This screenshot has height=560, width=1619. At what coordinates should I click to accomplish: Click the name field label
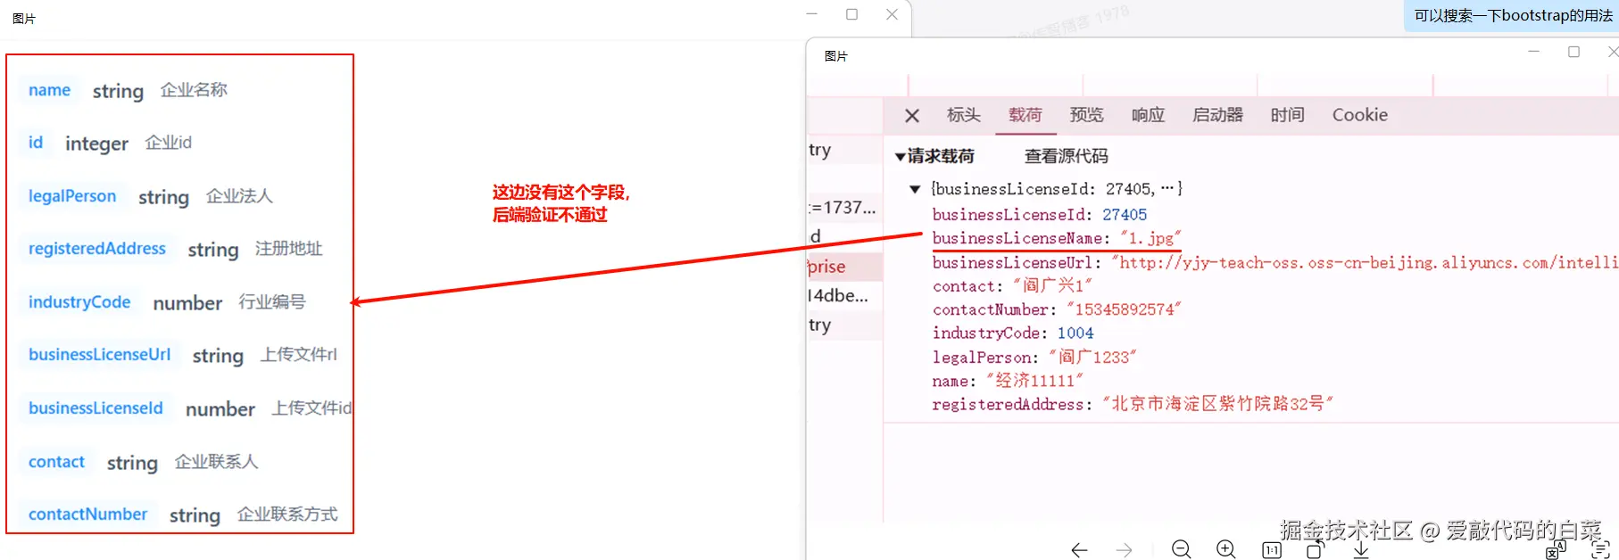(x=49, y=90)
